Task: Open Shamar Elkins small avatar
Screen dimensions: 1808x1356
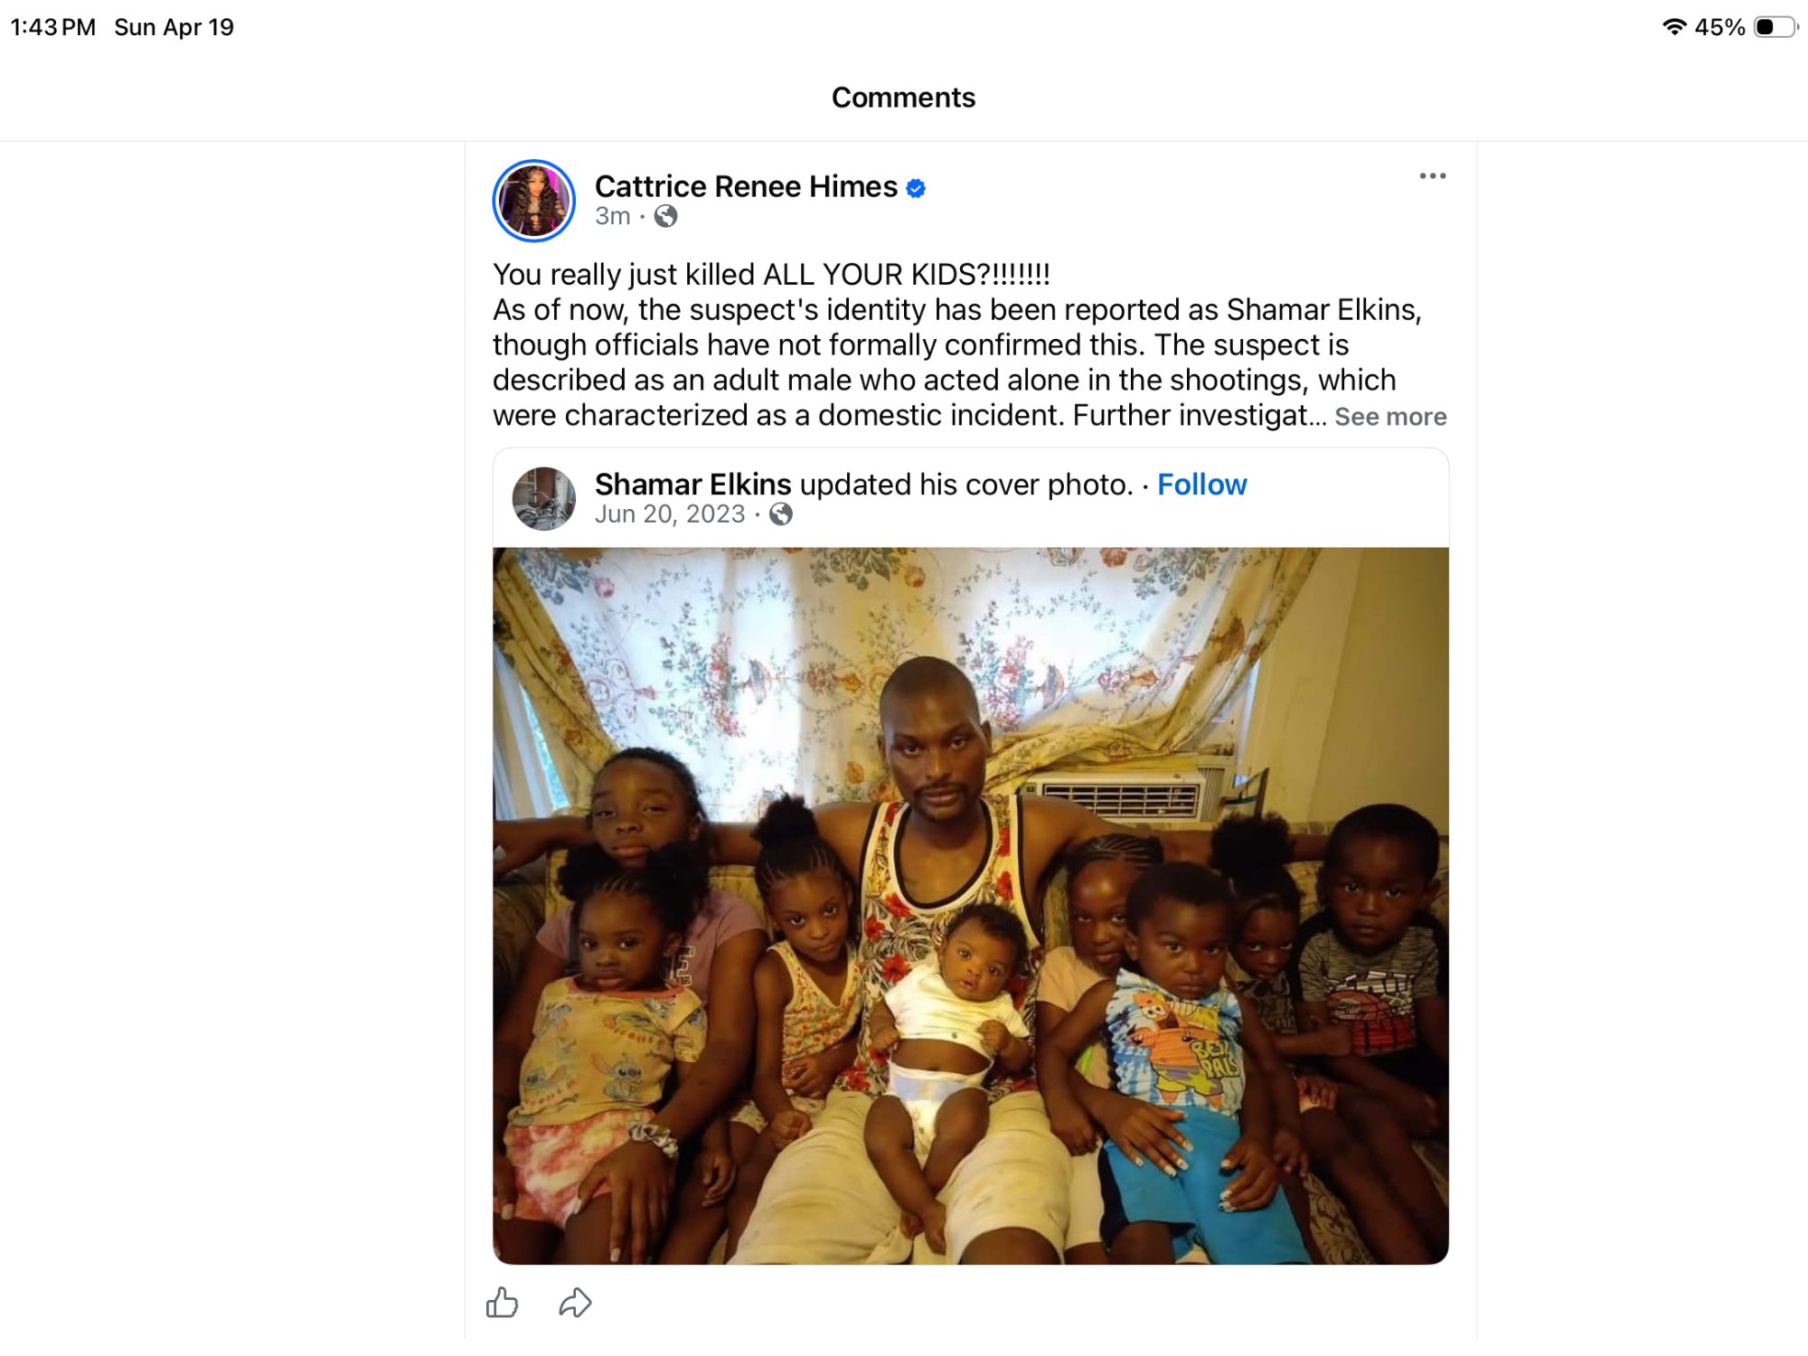Action: pyautogui.click(x=544, y=498)
